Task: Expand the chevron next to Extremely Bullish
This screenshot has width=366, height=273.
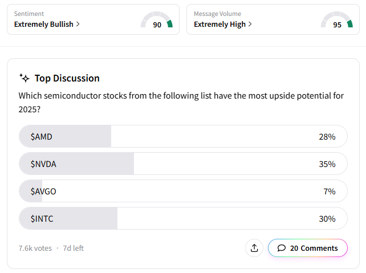Action: click(78, 25)
